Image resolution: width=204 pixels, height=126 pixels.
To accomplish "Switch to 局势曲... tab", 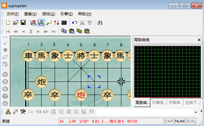I will tap(142, 103).
